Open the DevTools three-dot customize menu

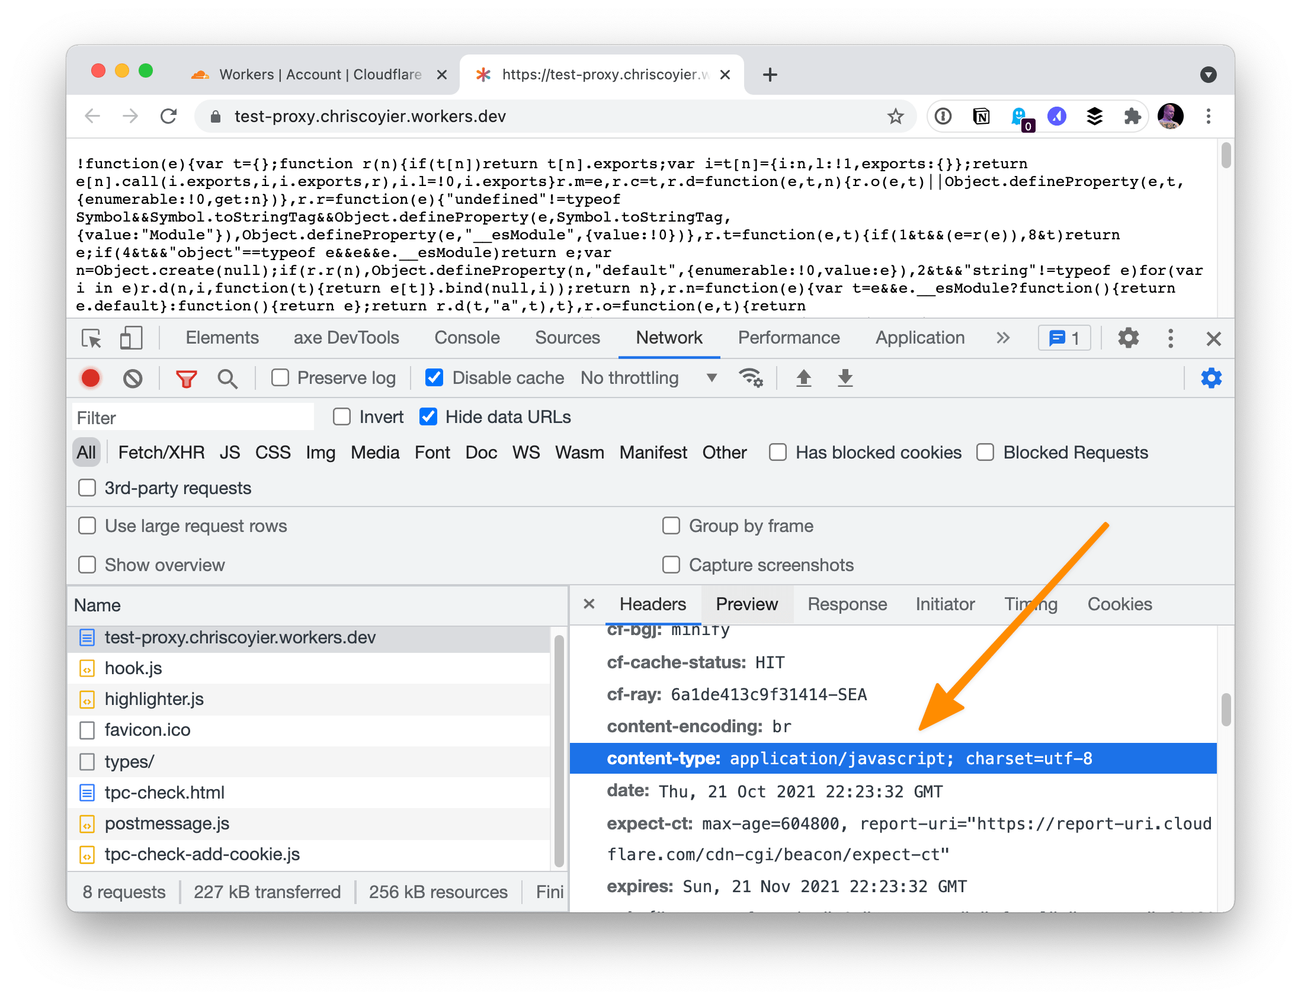tap(1170, 338)
